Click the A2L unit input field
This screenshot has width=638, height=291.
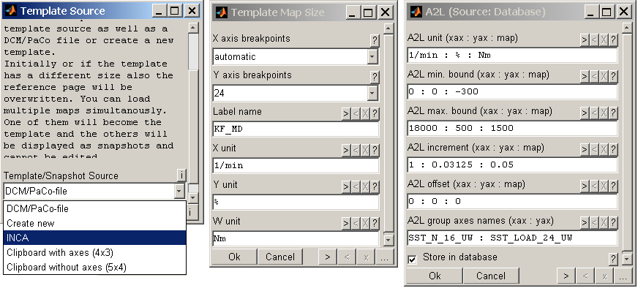(x=513, y=56)
